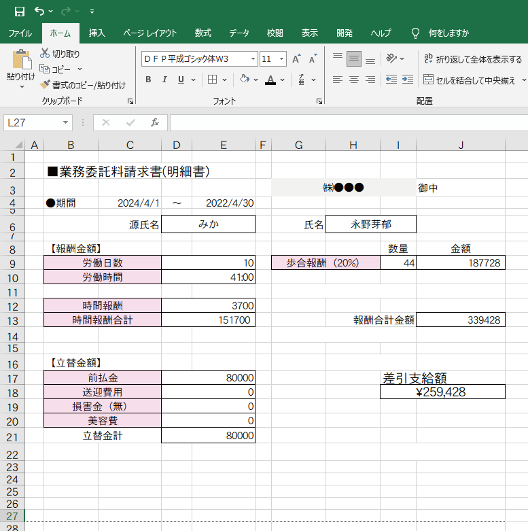Open the 数式 (Formulas) ribbon tab
Image resolution: width=528 pixels, height=531 pixels.
(203, 33)
